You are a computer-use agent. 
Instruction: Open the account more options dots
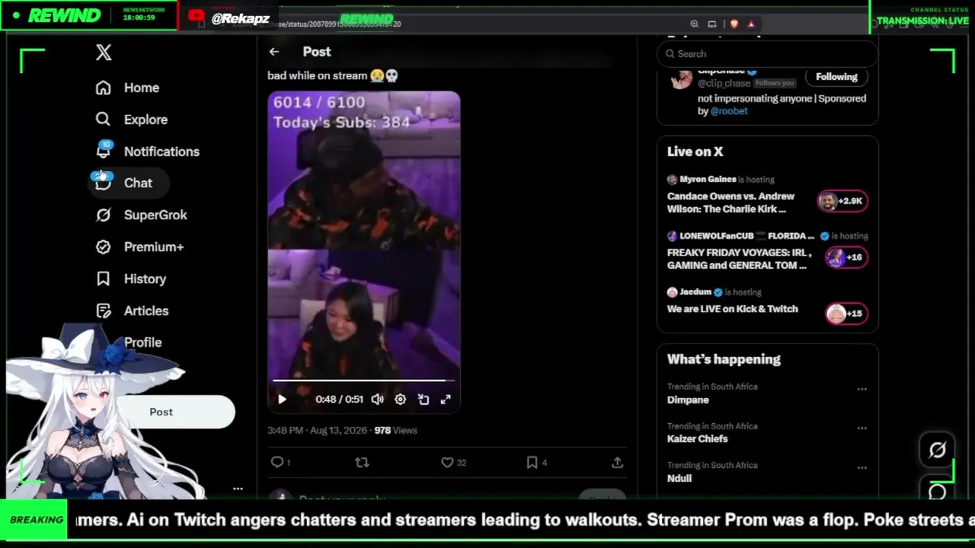click(x=238, y=489)
